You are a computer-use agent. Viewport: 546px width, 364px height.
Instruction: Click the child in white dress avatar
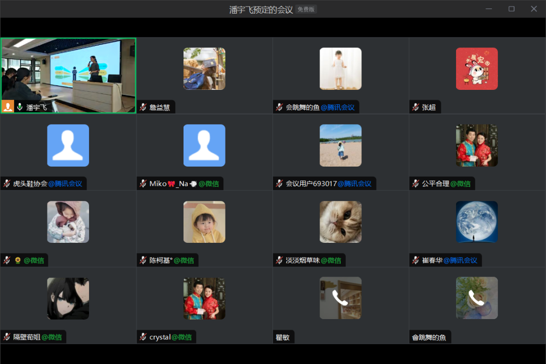[x=341, y=69]
